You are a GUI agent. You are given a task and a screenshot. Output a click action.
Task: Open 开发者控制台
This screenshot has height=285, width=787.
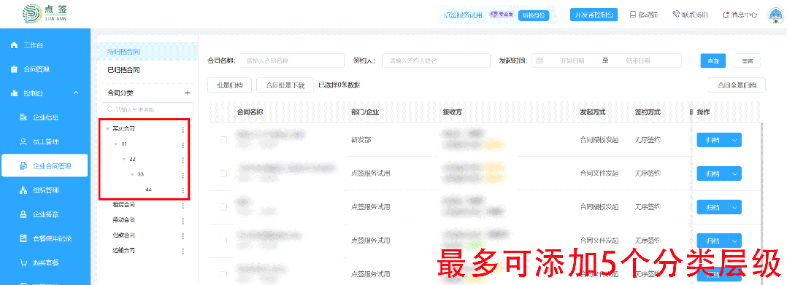(x=594, y=15)
